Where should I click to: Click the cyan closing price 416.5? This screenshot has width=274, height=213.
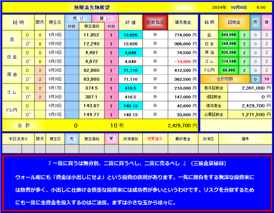tap(131, 88)
